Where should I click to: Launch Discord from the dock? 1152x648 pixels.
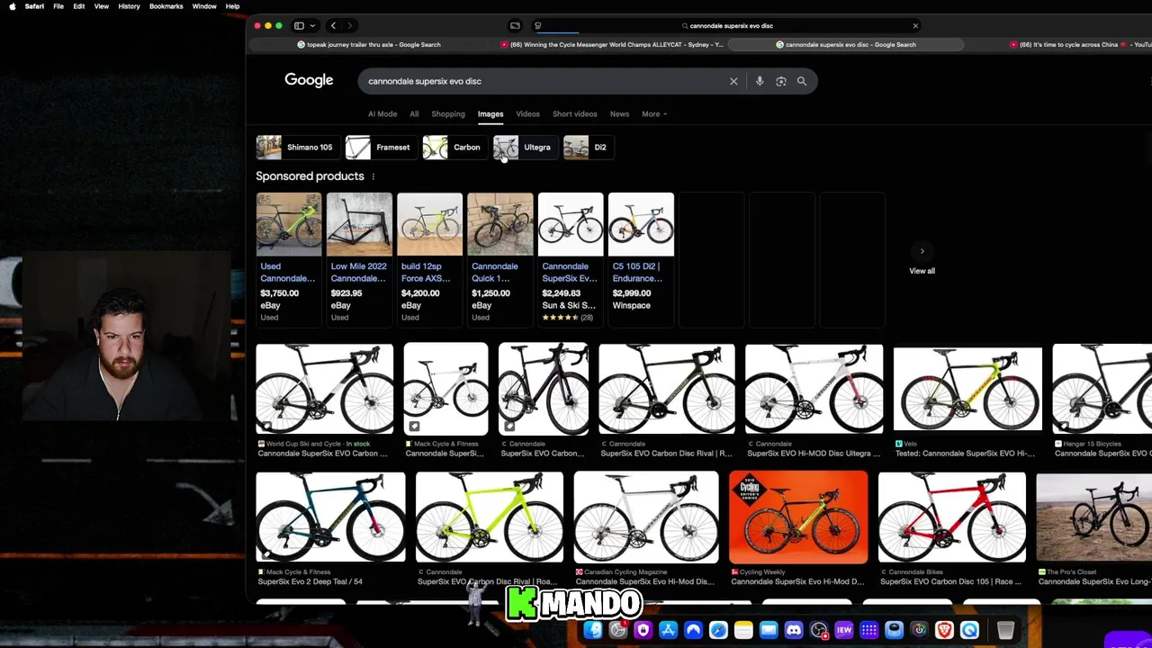click(794, 630)
